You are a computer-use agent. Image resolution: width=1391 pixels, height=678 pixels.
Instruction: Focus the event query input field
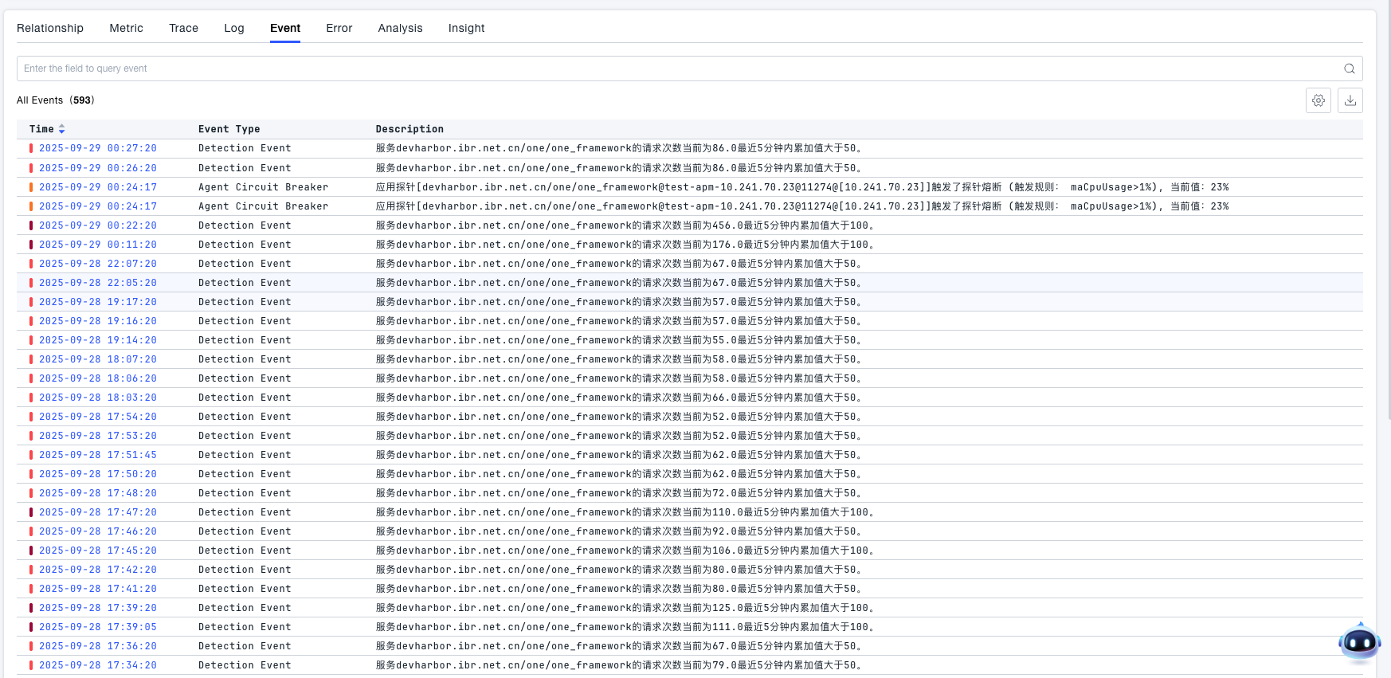point(677,69)
